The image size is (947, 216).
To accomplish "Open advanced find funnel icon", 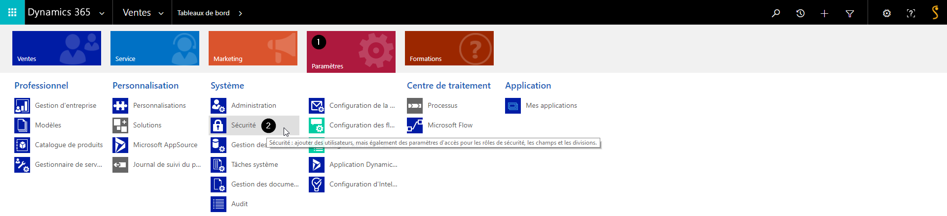I will 850,13.
